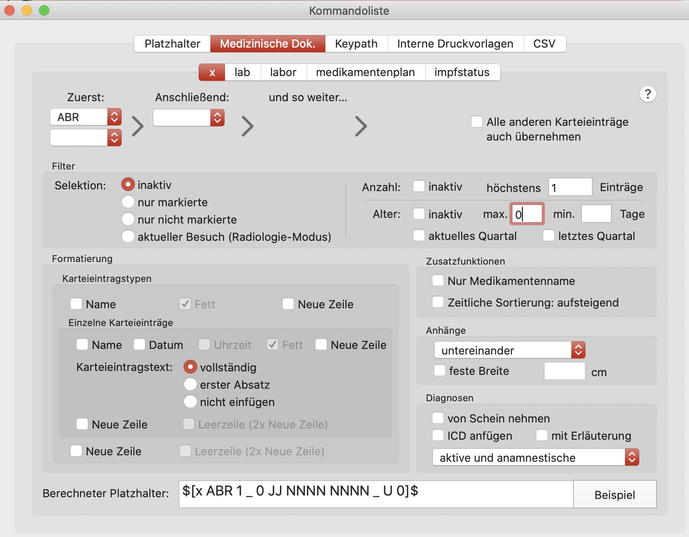Select vollständig Karteieintragstext option

pyautogui.click(x=190, y=367)
